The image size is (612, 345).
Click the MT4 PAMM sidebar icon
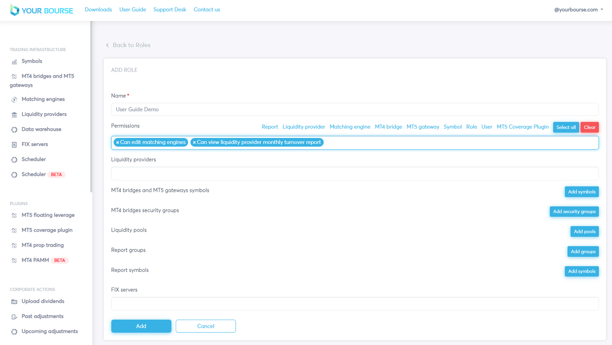pos(14,261)
